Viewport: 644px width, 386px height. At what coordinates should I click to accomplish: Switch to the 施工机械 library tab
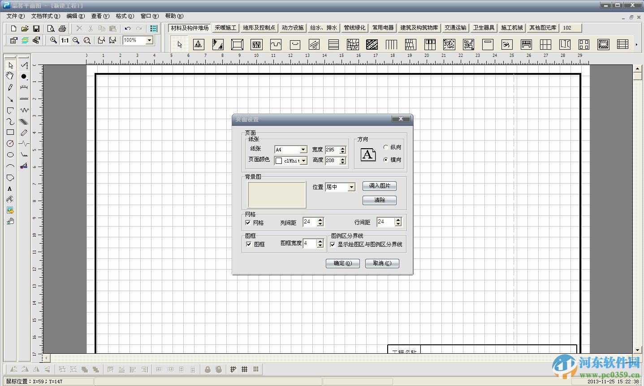pyautogui.click(x=512, y=28)
